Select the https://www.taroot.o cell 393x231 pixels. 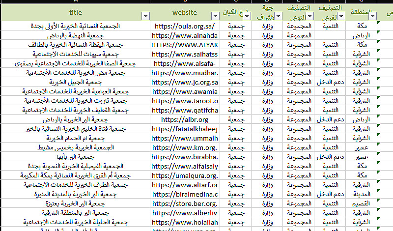(185, 101)
